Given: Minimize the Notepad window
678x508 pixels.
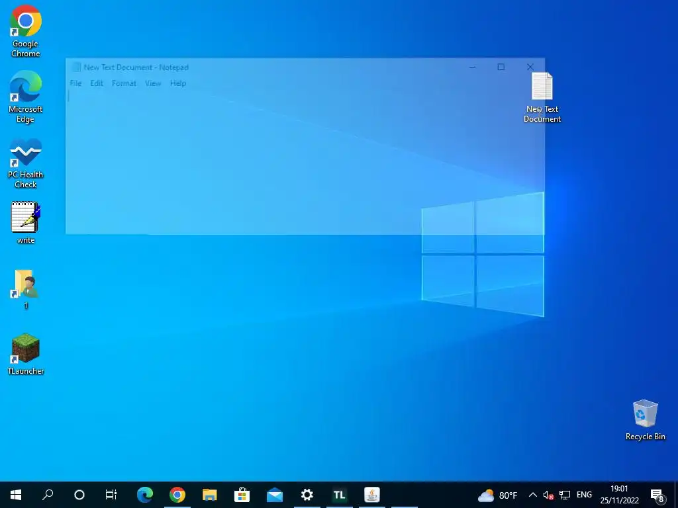Looking at the screenshot, I should pos(472,67).
